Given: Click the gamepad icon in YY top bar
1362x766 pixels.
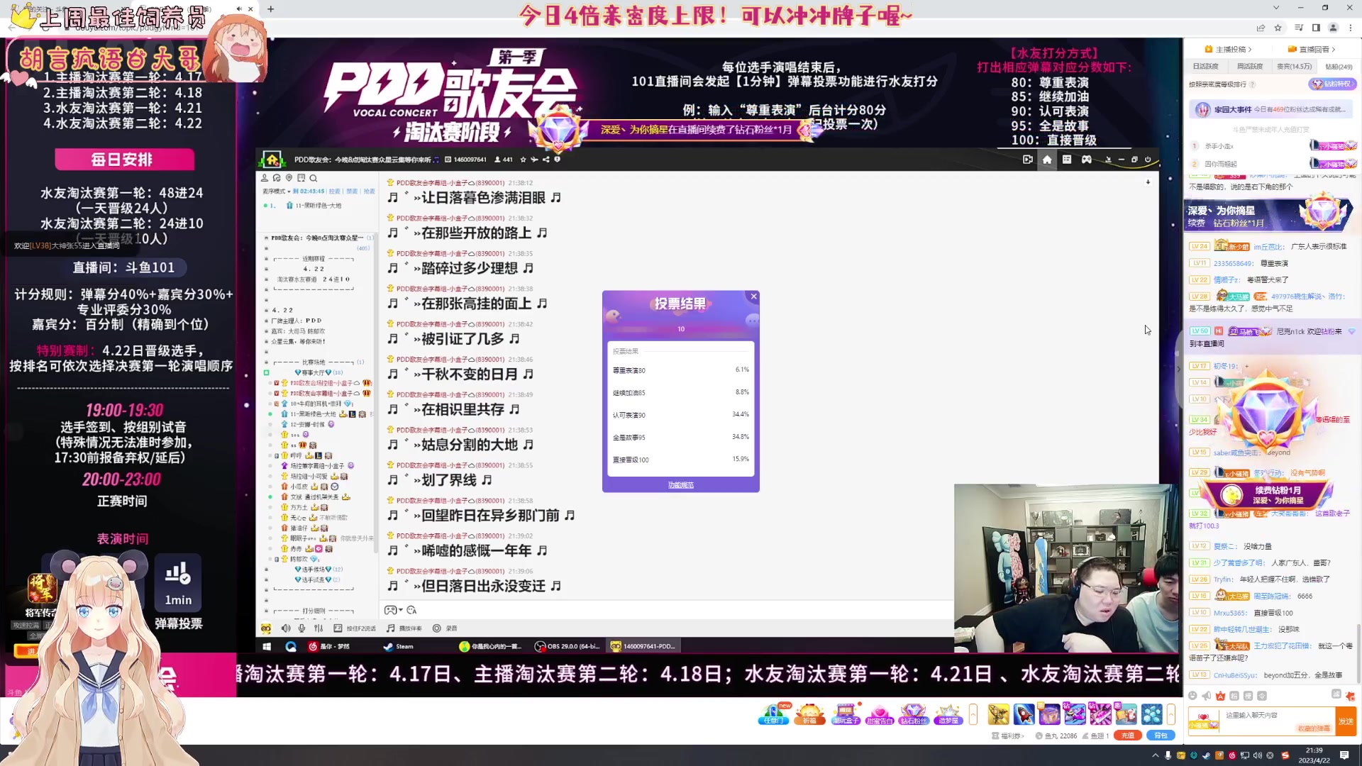Looking at the screenshot, I should point(1087,160).
